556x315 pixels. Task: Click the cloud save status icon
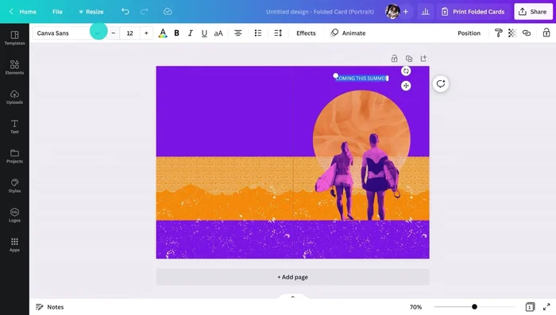pyautogui.click(x=168, y=11)
